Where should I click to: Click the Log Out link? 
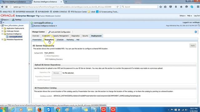pyautogui.click(x=197, y=16)
